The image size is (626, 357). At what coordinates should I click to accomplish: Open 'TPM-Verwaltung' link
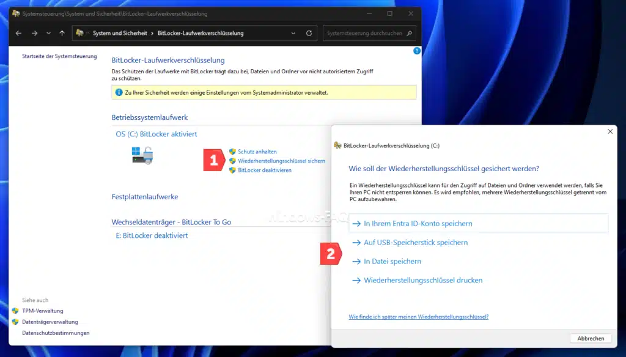[x=42, y=311]
